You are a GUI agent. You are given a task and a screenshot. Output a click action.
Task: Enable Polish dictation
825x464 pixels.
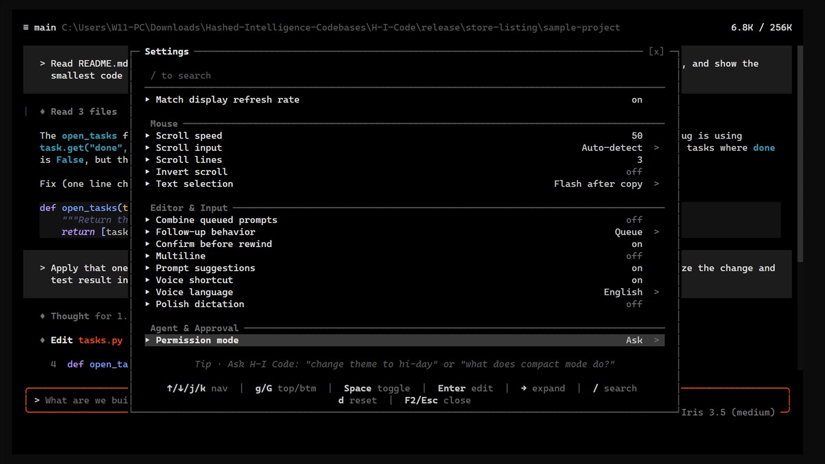(x=634, y=304)
